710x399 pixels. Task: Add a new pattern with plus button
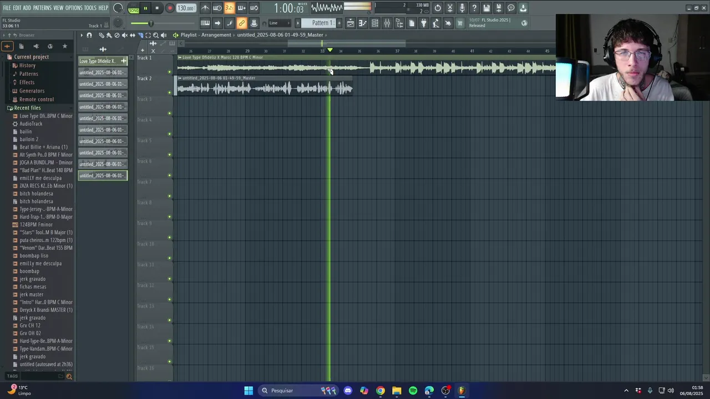point(339,23)
